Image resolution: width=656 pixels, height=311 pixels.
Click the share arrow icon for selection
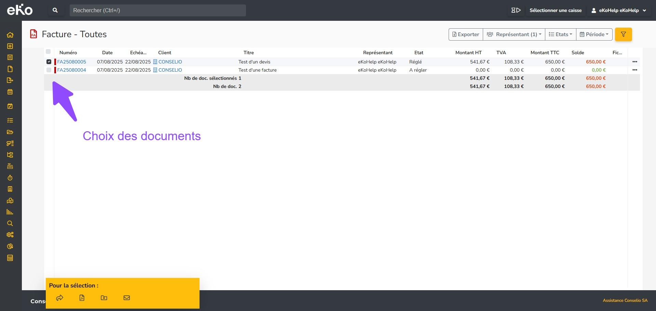[x=59, y=298]
